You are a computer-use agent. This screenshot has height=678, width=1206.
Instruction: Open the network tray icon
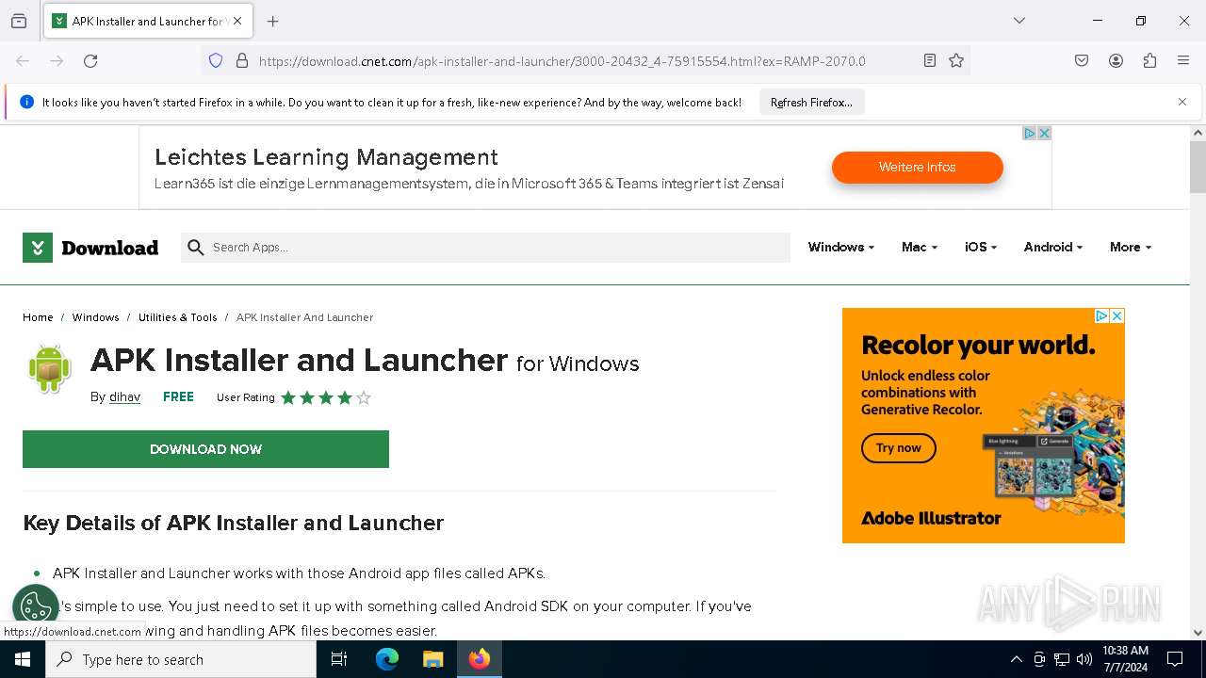(1062, 659)
